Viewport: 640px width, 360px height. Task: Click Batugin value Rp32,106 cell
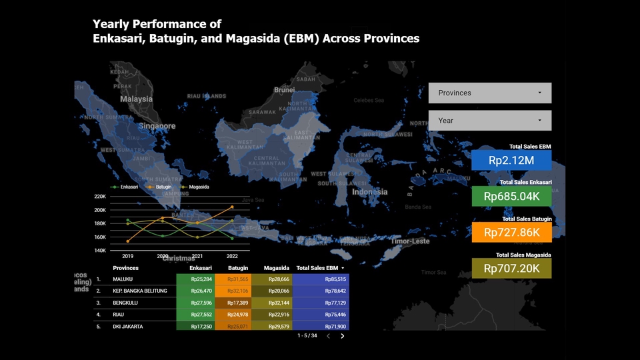tap(233, 291)
